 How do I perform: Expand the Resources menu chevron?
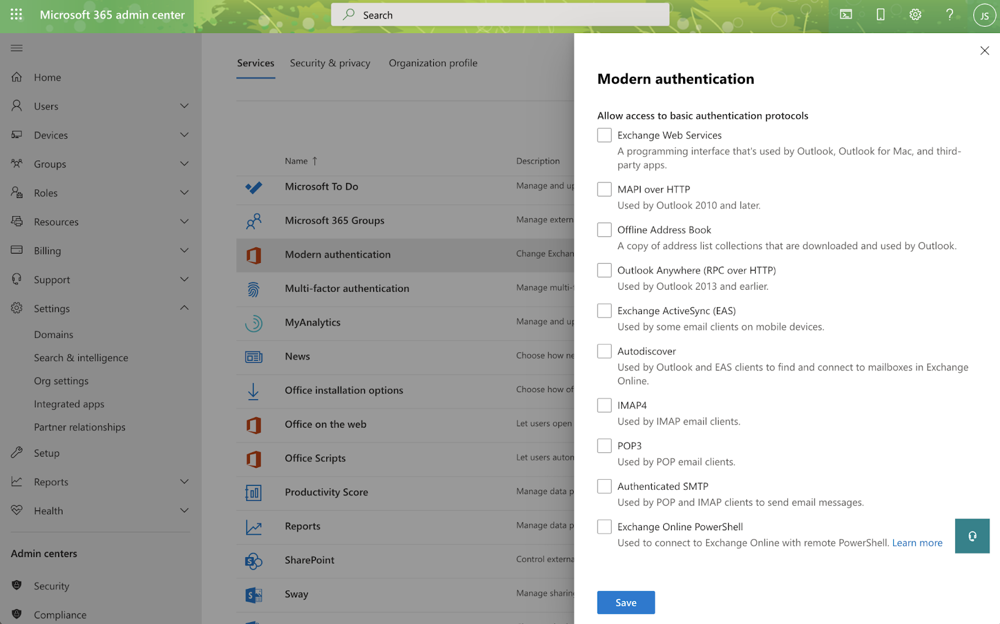coord(184,221)
